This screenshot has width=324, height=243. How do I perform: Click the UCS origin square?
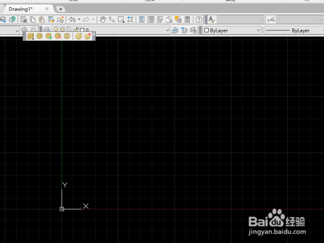pyautogui.click(x=62, y=209)
